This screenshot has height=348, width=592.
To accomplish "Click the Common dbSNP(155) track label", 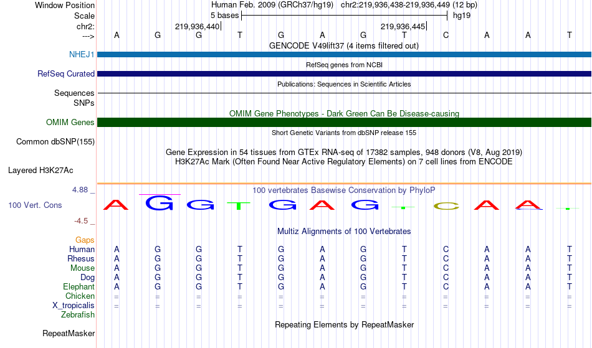I will click(x=55, y=142).
